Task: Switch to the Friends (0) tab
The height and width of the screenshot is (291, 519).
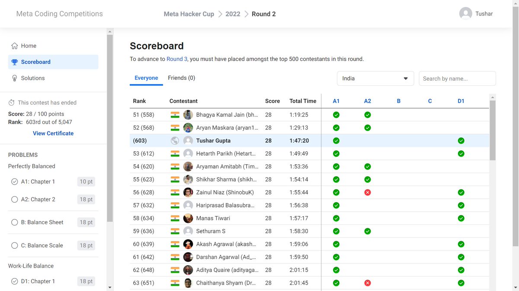Action: click(x=182, y=78)
